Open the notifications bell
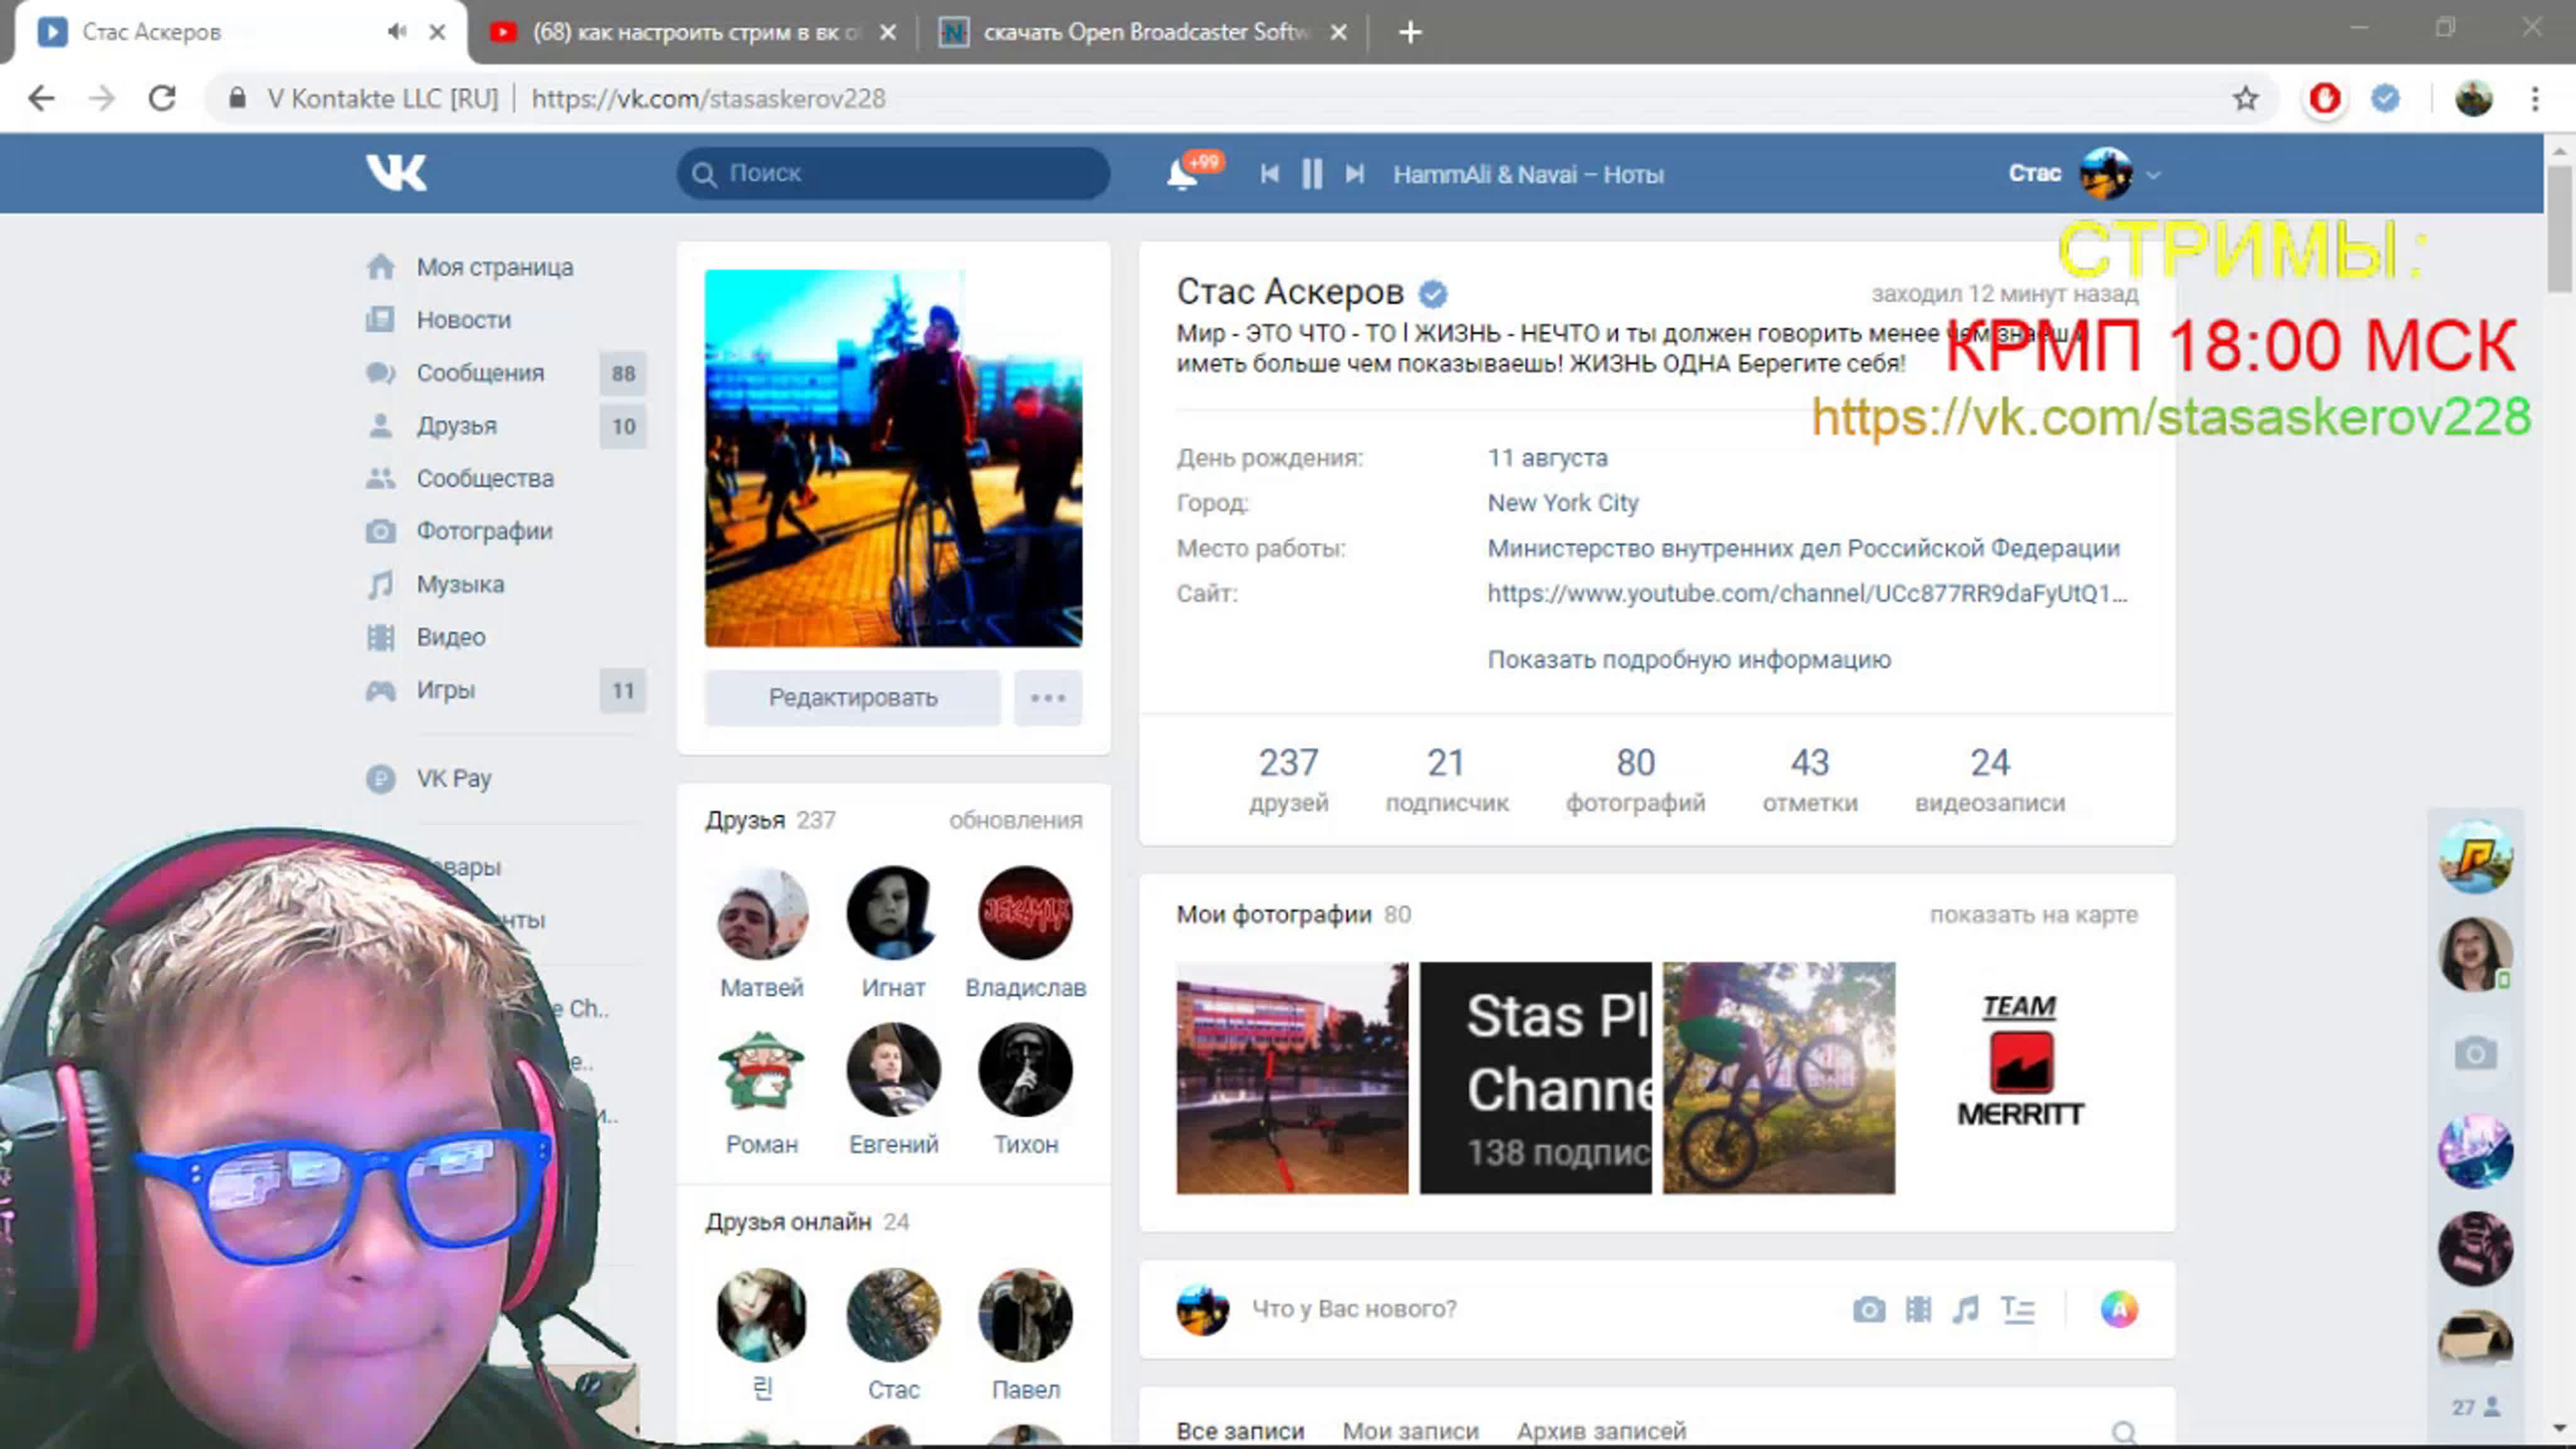This screenshot has height=1449, width=2576. [x=1182, y=175]
